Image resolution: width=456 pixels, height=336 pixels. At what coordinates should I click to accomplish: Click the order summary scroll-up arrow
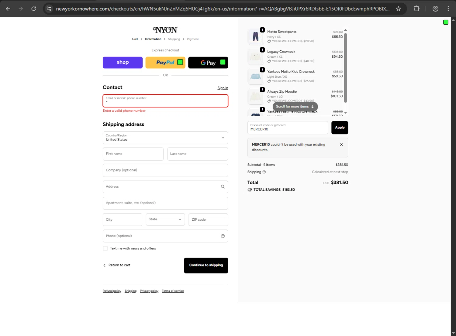click(345, 30)
